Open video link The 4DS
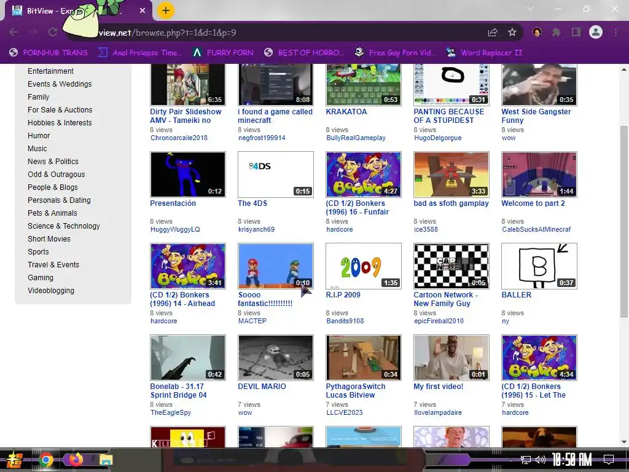Image resolution: width=629 pixels, height=472 pixels. (x=252, y=203)
